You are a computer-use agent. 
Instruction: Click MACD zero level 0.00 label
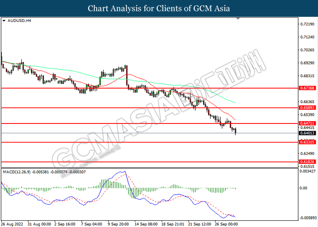click(x=303, y=188)
